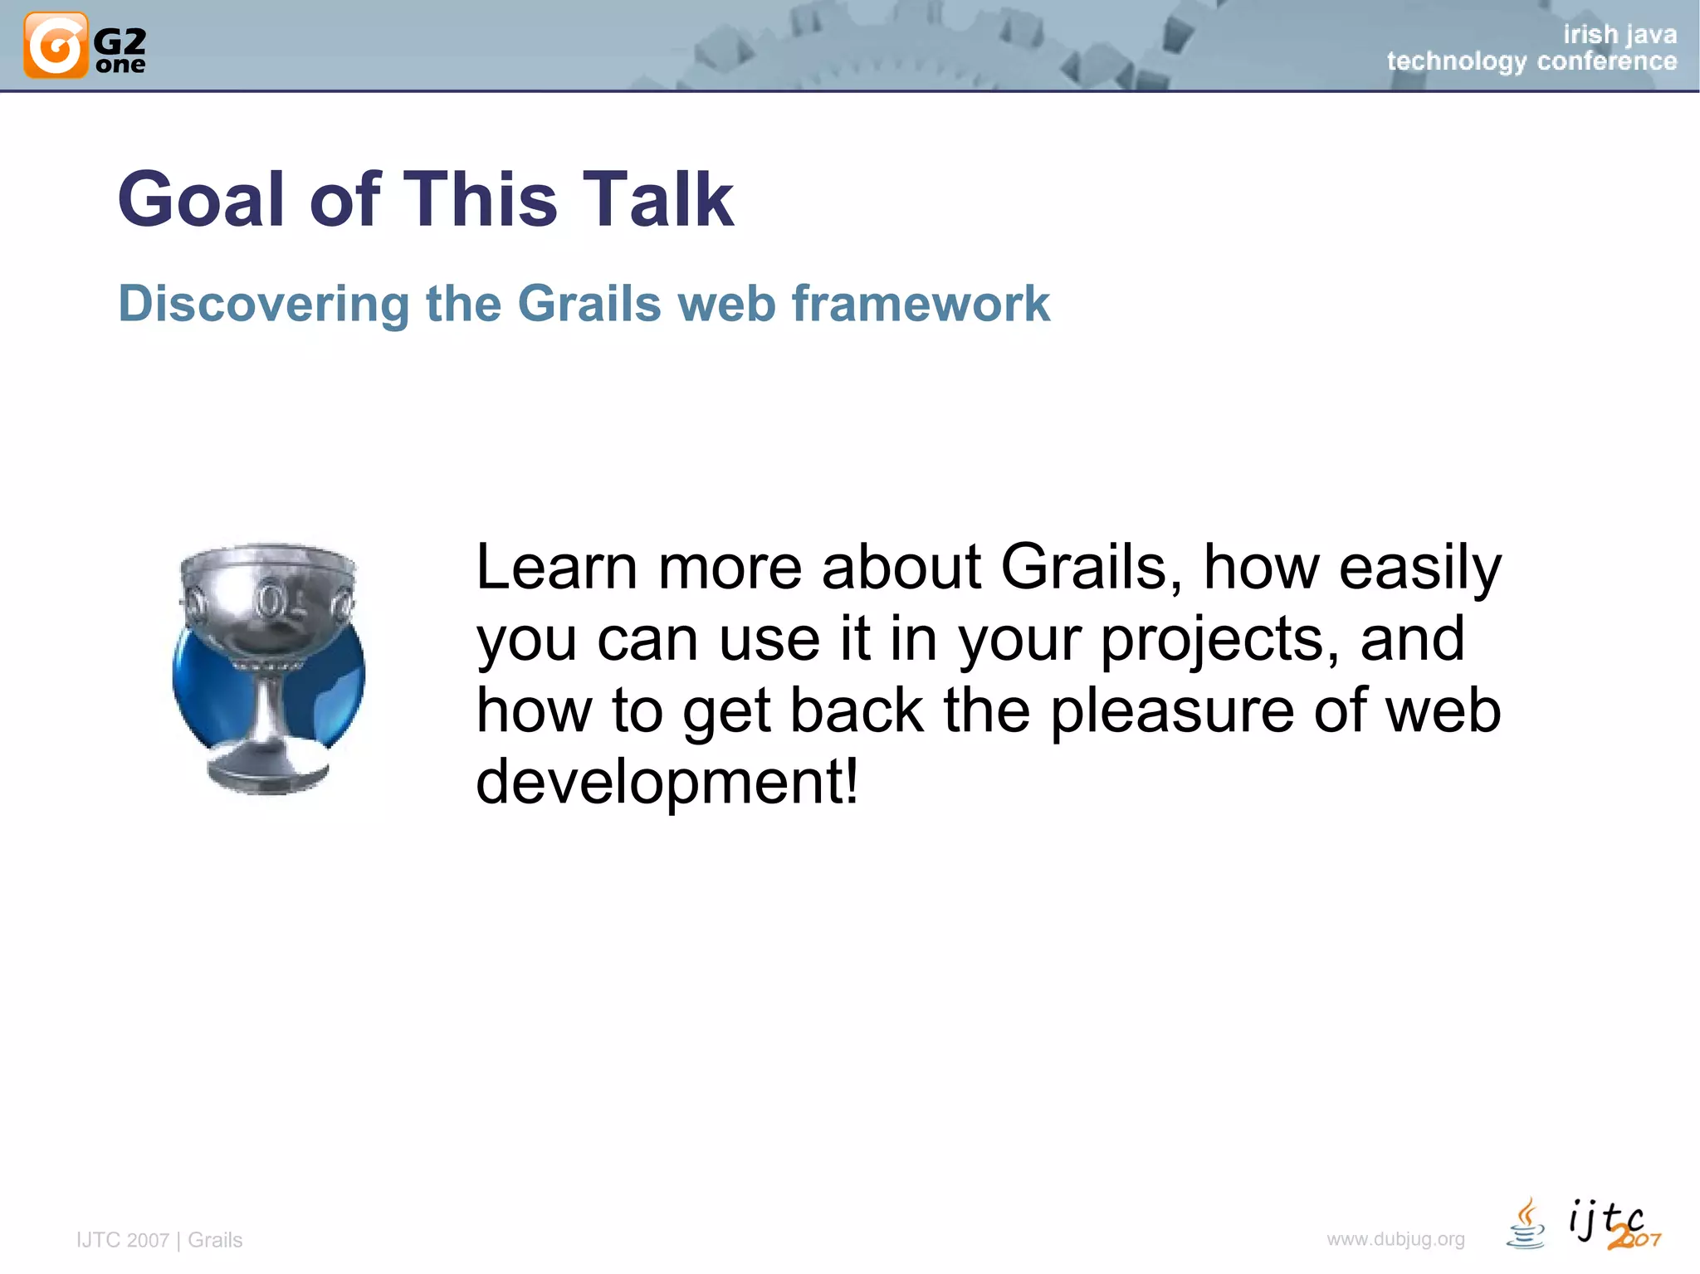Click the 'technology conference' header text
This screenshot has width=1700, height=1274.
pyautogui.click(x=1531, y=61)
